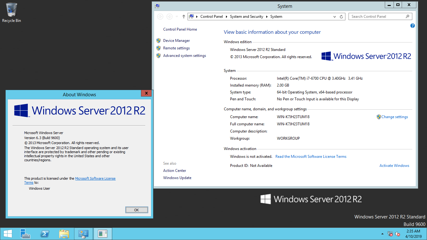The image size is (427, 240).
Task: Select System and Security in the breadcrumb
Action: click(x=247, y=17)
